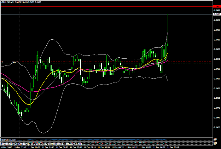221x149 pixels.
Task: Click the 2.0470 price scale value
Action: click(x=217, y=59)
